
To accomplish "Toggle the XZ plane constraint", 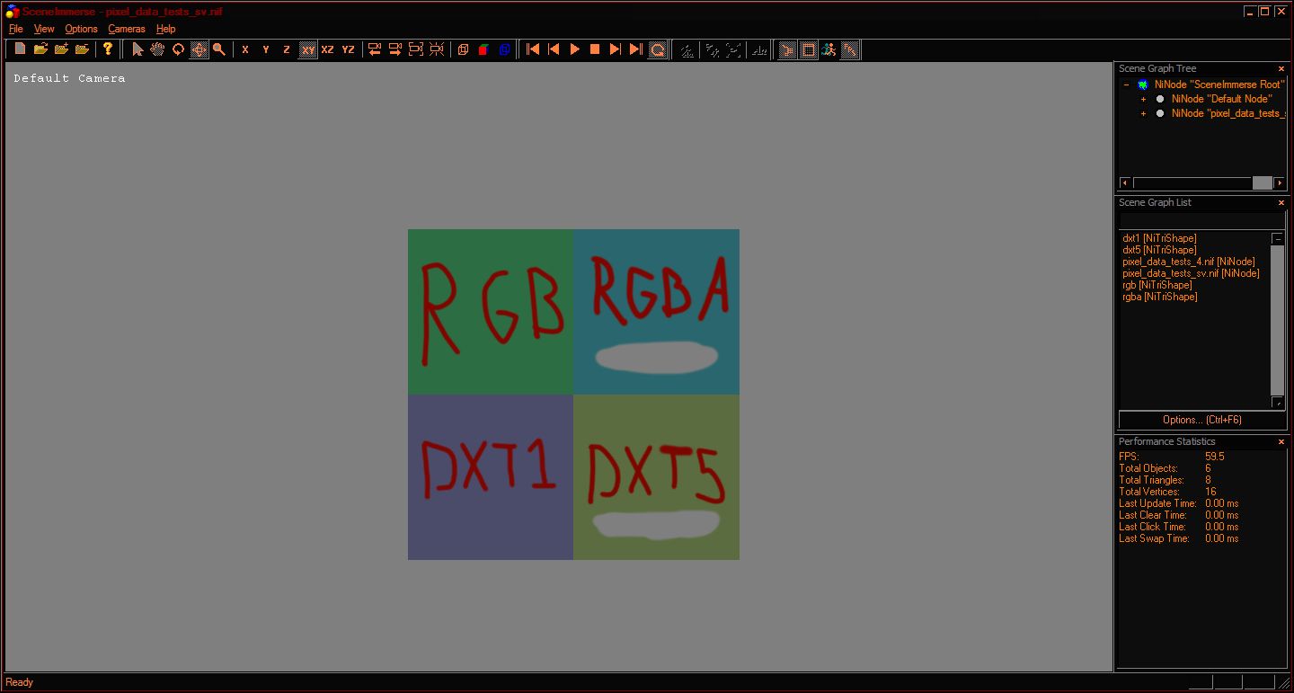I will pos(327,49).
